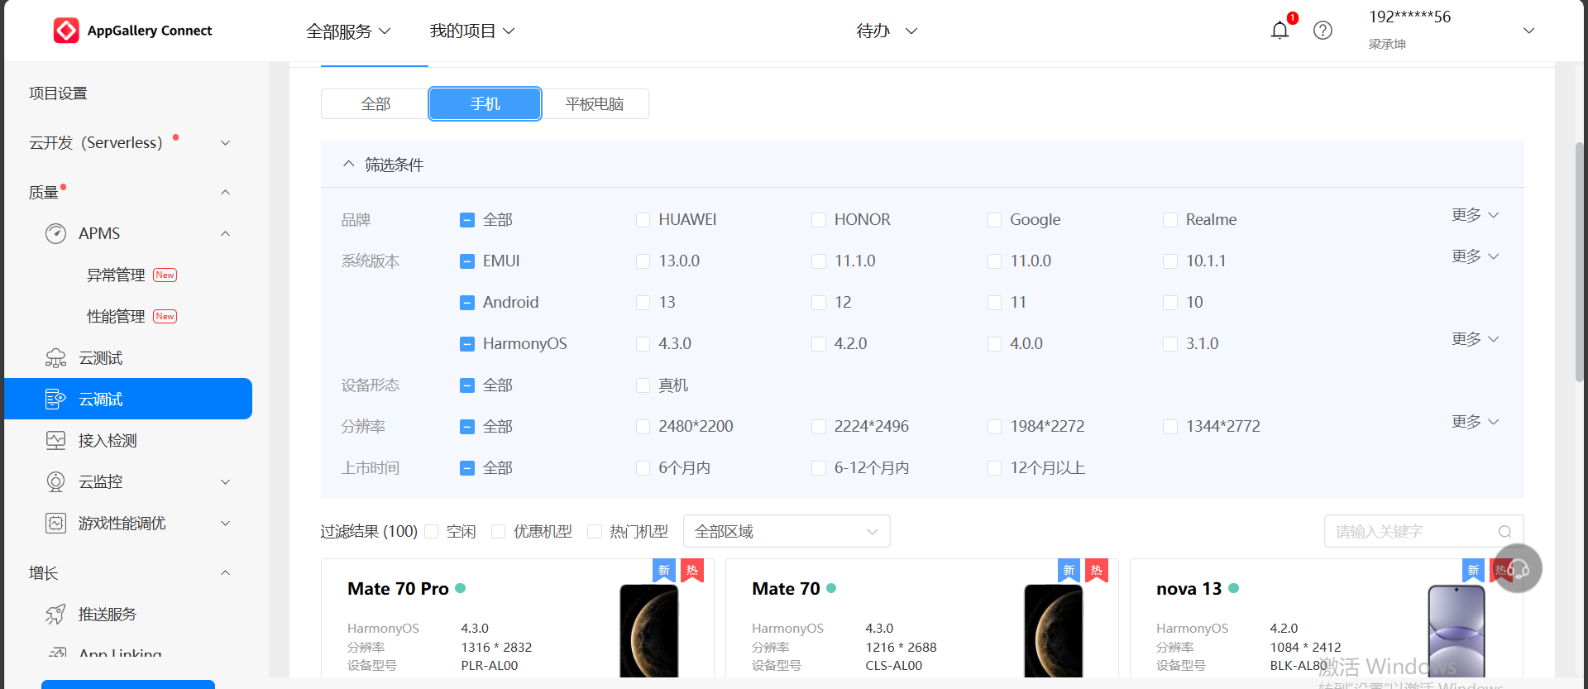Show more resolutions with 更多
Viewport: 1588px width, 689px height.
(1476, 422)
